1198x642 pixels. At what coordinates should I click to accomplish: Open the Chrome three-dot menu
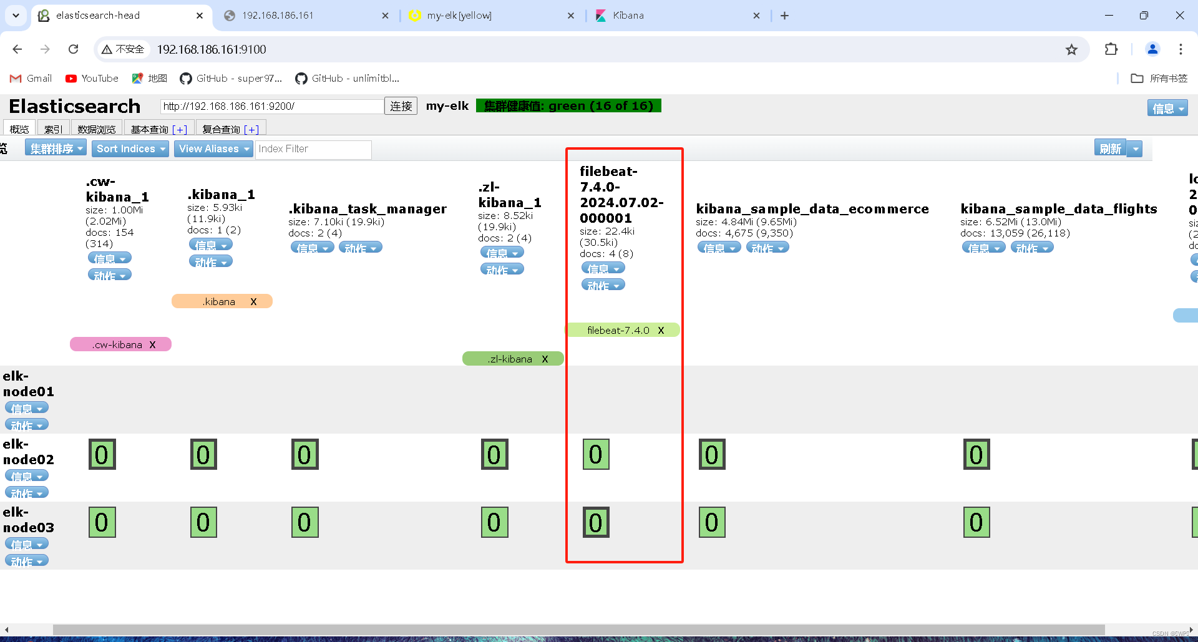pyautogui.click(x=1181, y=49)
